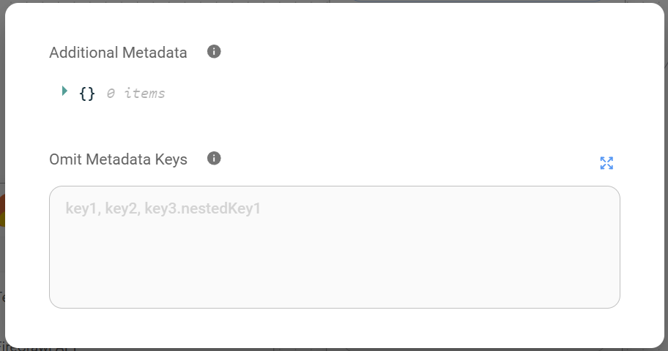Focus the Omit Metadata Keys text area
This screenshot has width=668, height=351.
tap(334, 246)
